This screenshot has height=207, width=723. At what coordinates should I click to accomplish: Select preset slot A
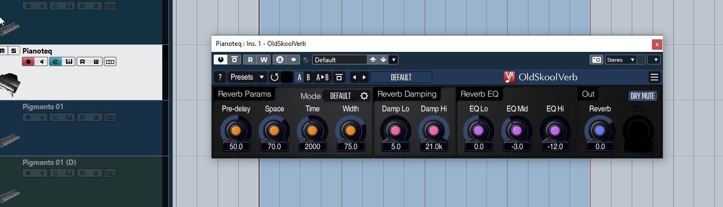pyautogui.click(x=299, y=77)
